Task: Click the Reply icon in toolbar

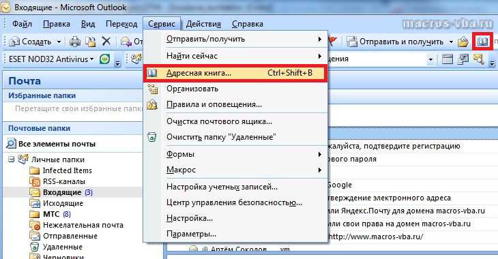Action: pyautogui.click(x=126, y=42)
